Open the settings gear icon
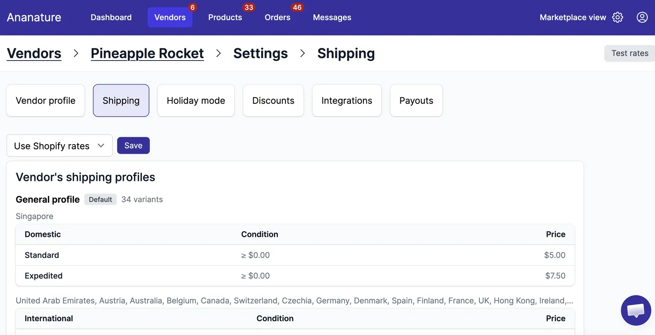The height and width of the screenshot is (335, 655). click(617, 17)
